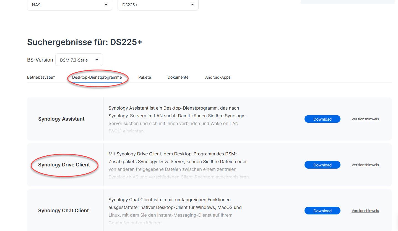This screenshot has width=398, height=231.
Task: Click the Synology Assistant description text
Action: tap(177, 116)
